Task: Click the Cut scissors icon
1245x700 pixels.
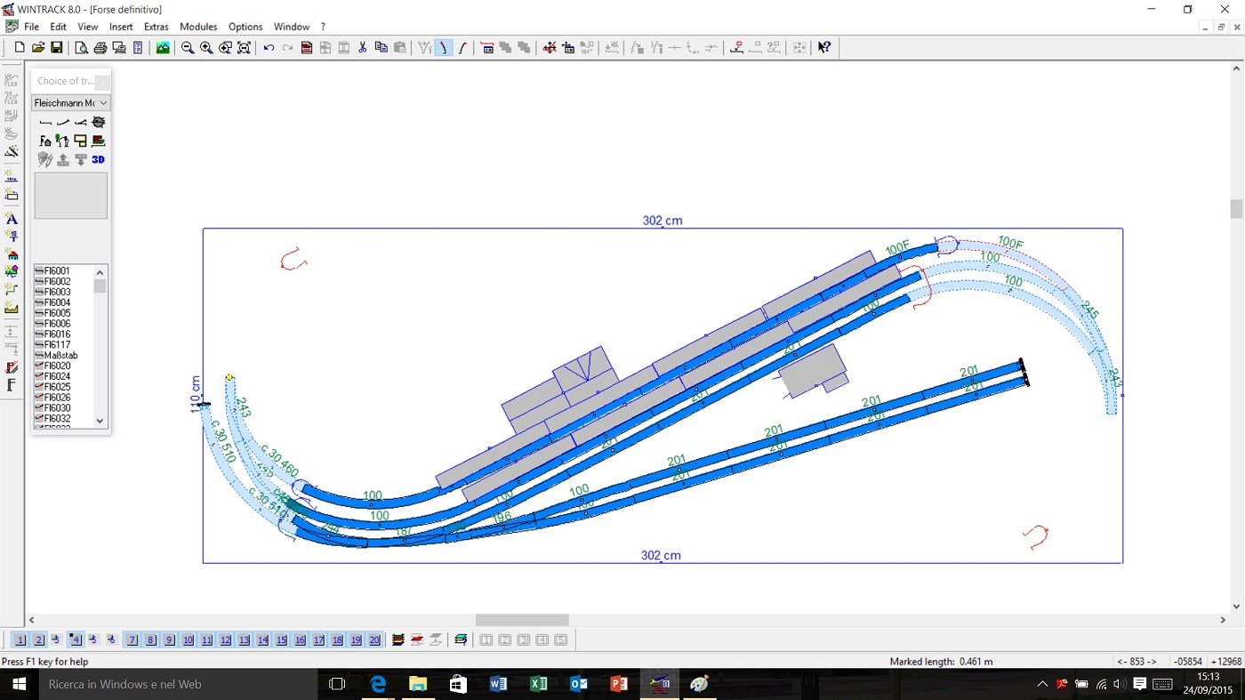Action: point(363,48)
